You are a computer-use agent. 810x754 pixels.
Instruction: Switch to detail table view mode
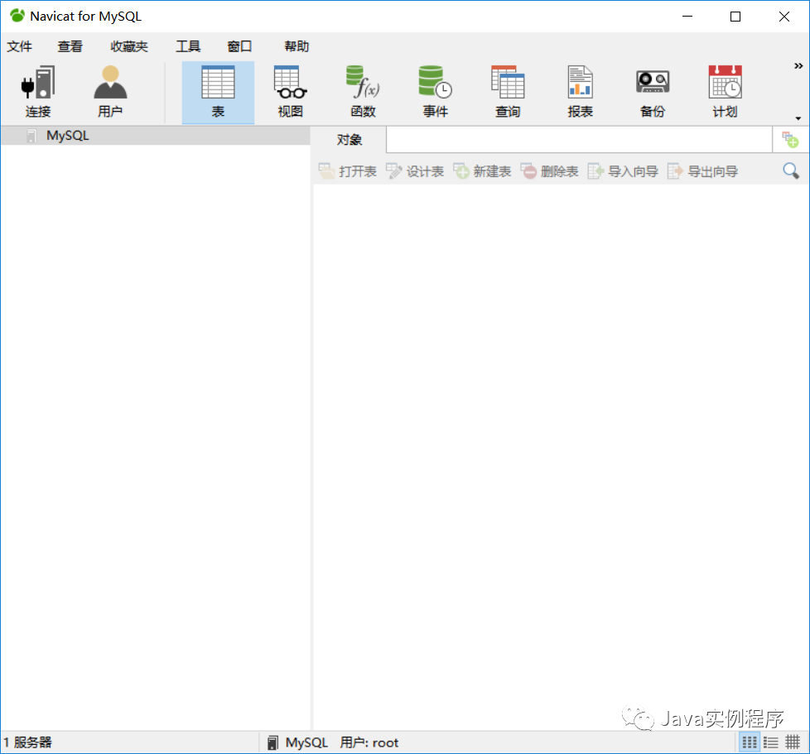(793, 742)
